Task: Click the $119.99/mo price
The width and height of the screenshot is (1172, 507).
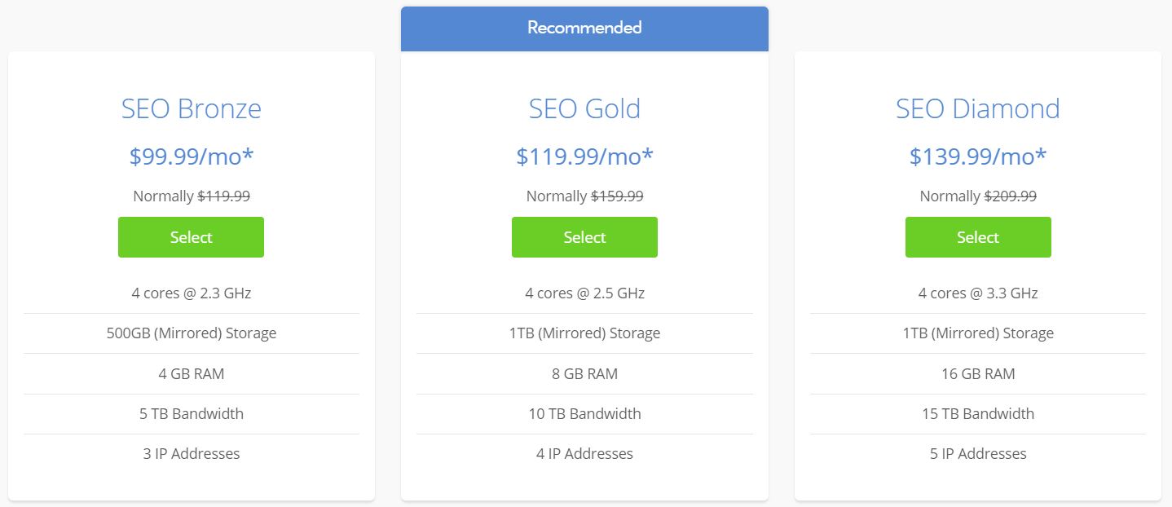Action: (584, 156)
